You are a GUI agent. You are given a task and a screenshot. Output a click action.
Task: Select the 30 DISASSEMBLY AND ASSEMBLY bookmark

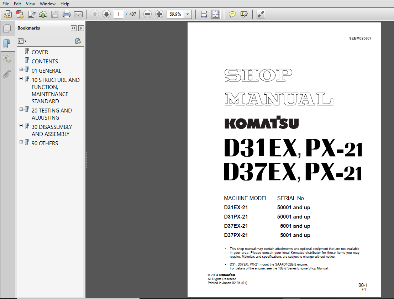click(x=52, y=130)
